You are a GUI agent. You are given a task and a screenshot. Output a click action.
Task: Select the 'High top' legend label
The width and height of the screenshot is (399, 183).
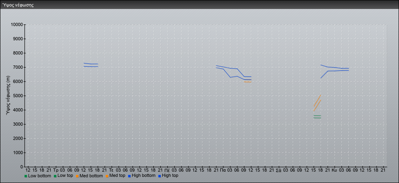[170, 176]
